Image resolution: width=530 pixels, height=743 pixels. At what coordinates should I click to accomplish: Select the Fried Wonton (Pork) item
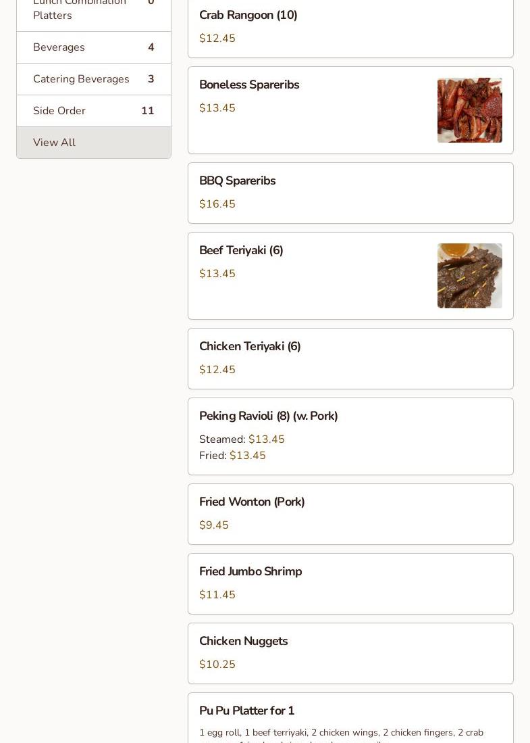click(x=252, y=502)
